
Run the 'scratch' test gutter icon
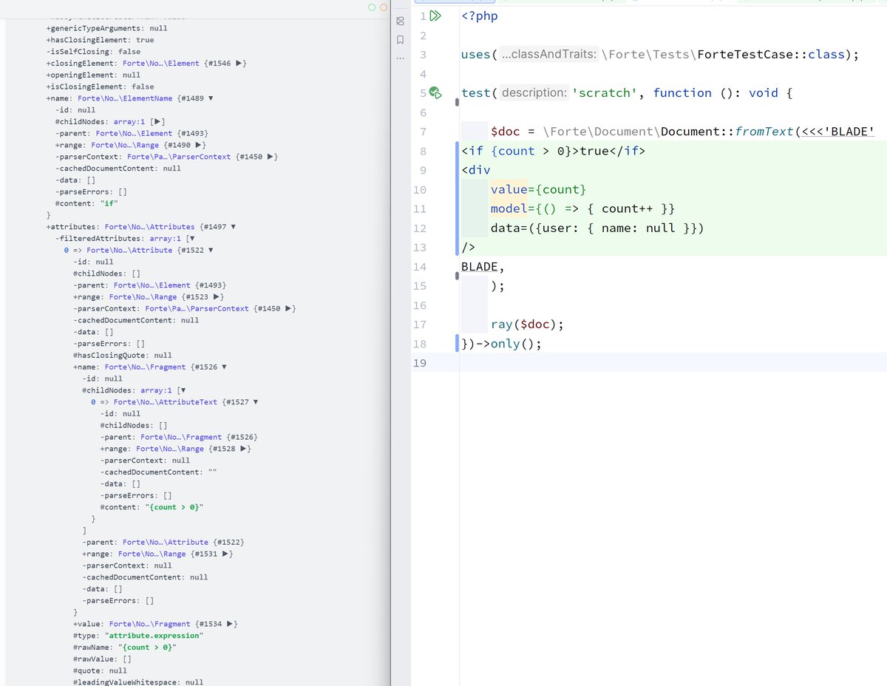pos(435,93)
